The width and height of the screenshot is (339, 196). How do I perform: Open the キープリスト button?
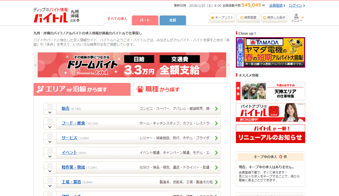(x=222, y=17)
